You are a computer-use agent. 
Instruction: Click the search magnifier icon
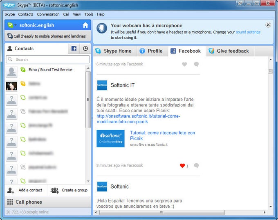click(10, 59)
